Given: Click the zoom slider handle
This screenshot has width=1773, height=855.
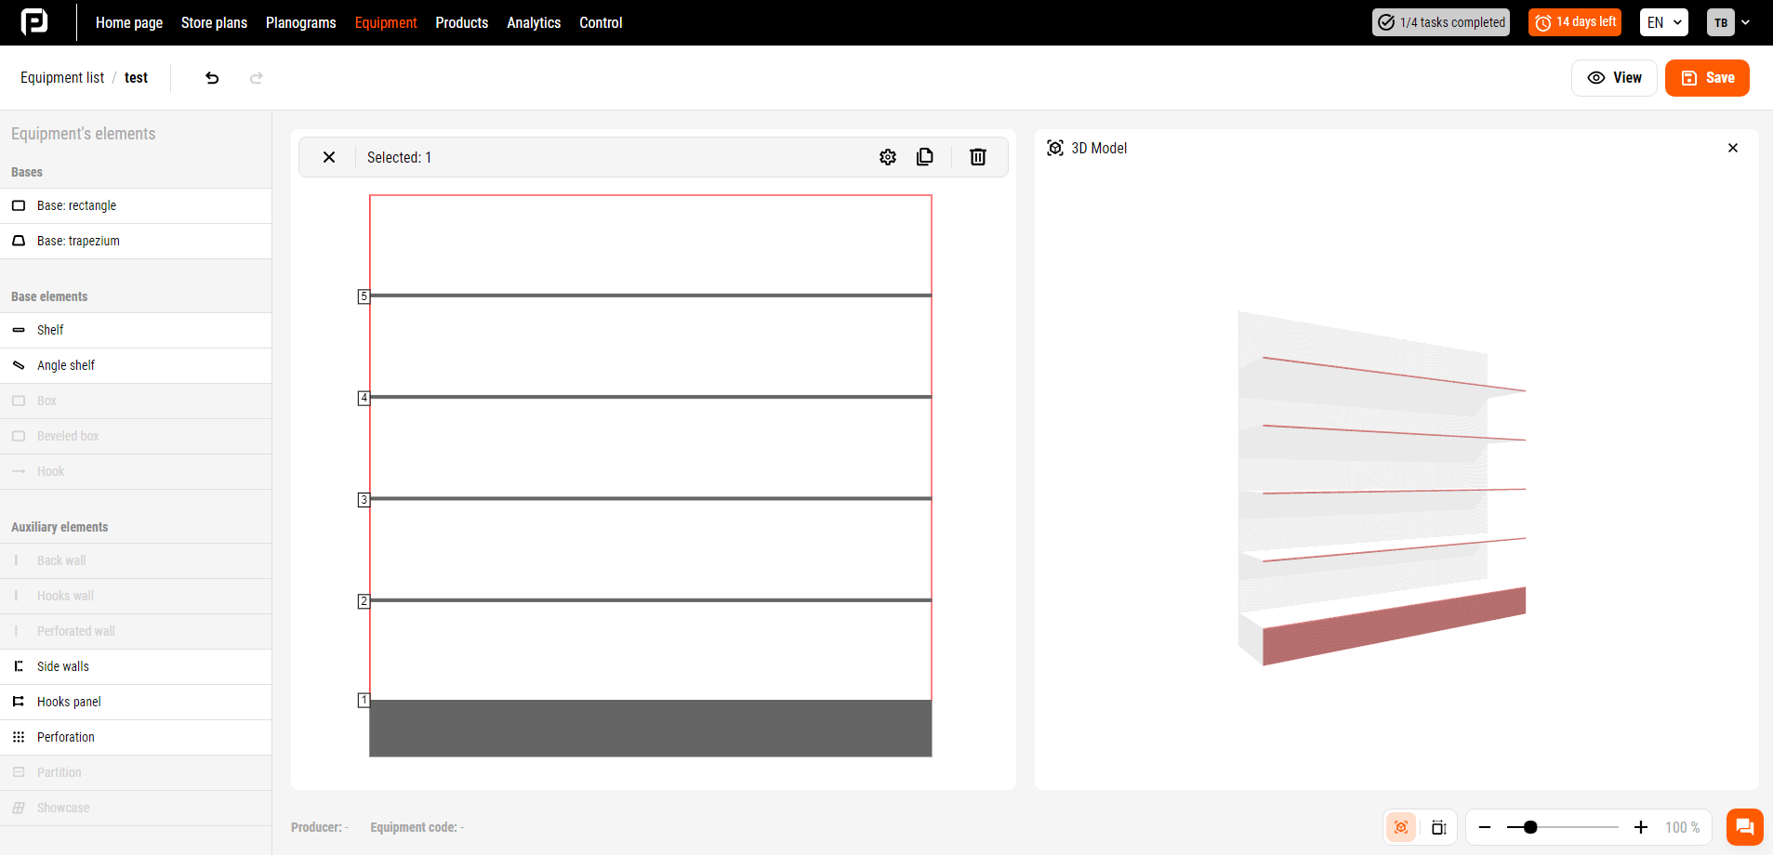Looking at the screenshot, I should (x=1530, y=827).
